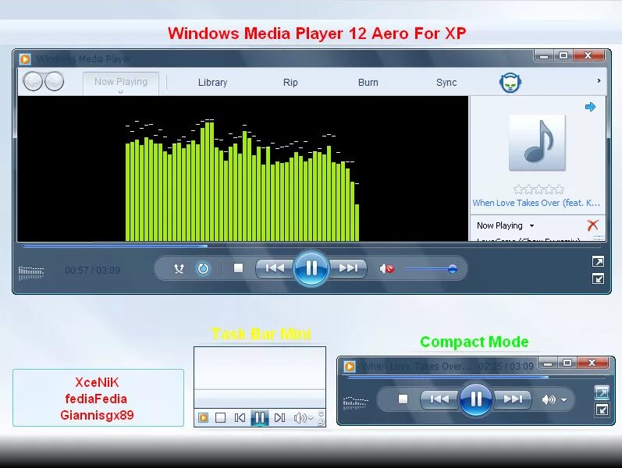The image size is (622, 468).
Task: Click the album art music note thumbnail
Action: coord(537,143)
